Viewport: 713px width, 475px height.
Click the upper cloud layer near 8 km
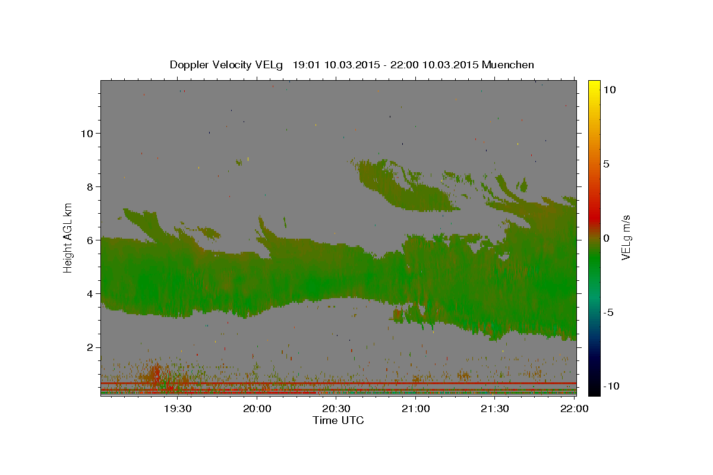pos(410,187)
